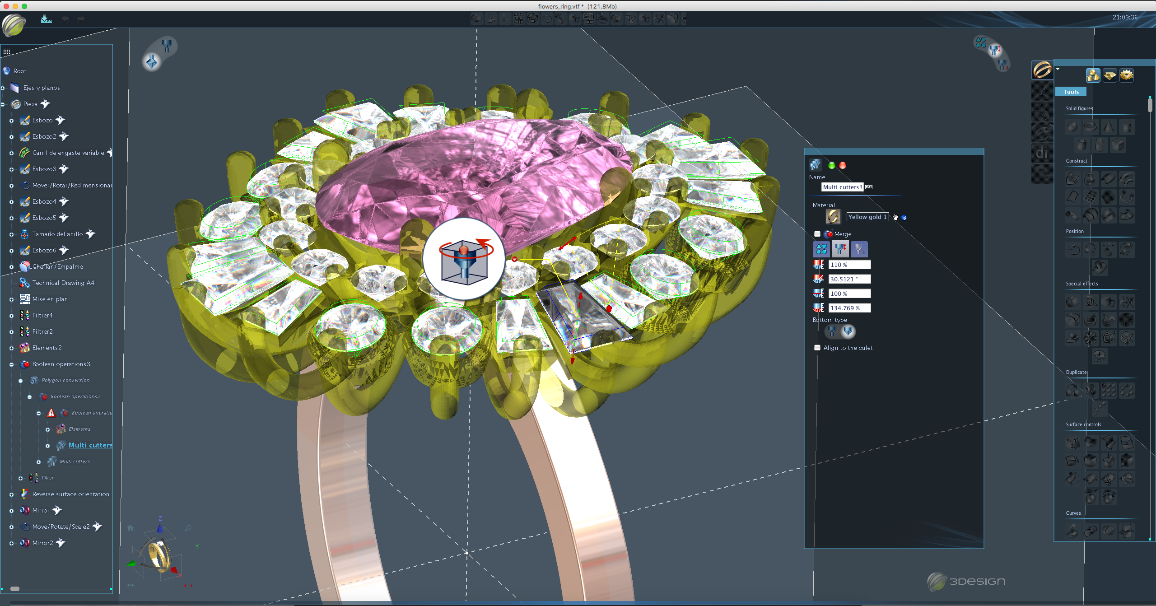This screenshot has height=606, width=1156.
Task: Click the yellow gold ring material swatch
Action: [833, 217]
